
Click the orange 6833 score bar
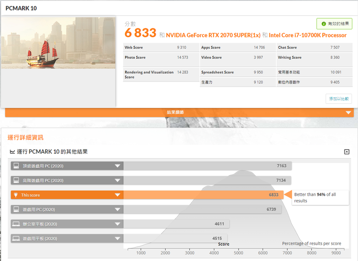(203, 195)
